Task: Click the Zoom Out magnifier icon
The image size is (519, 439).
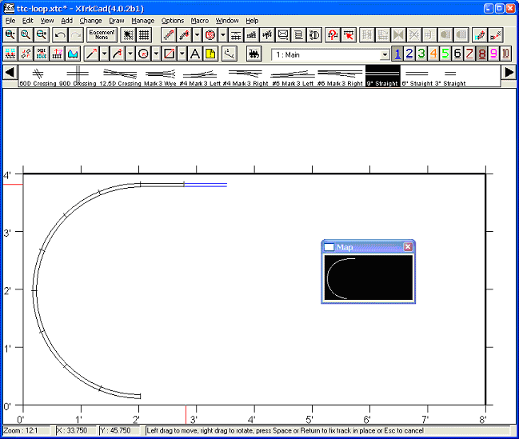Action: 42,35
